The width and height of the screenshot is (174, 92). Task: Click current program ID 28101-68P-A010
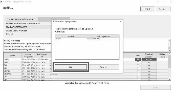pos(28,65)
